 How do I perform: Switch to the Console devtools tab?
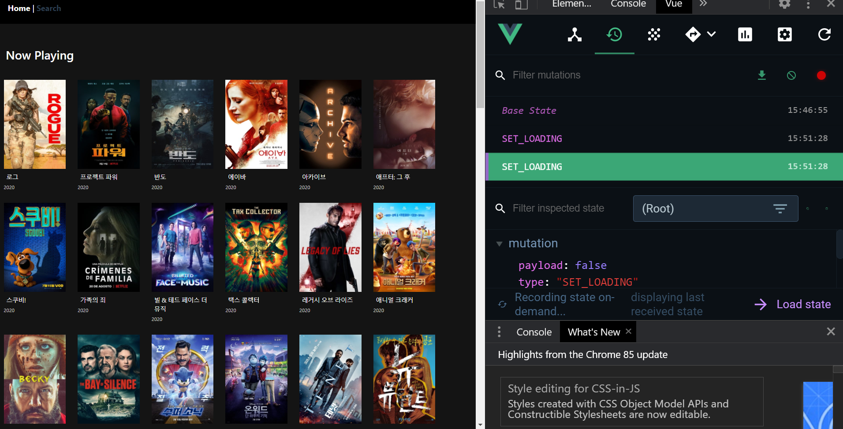tap(628, 4)
